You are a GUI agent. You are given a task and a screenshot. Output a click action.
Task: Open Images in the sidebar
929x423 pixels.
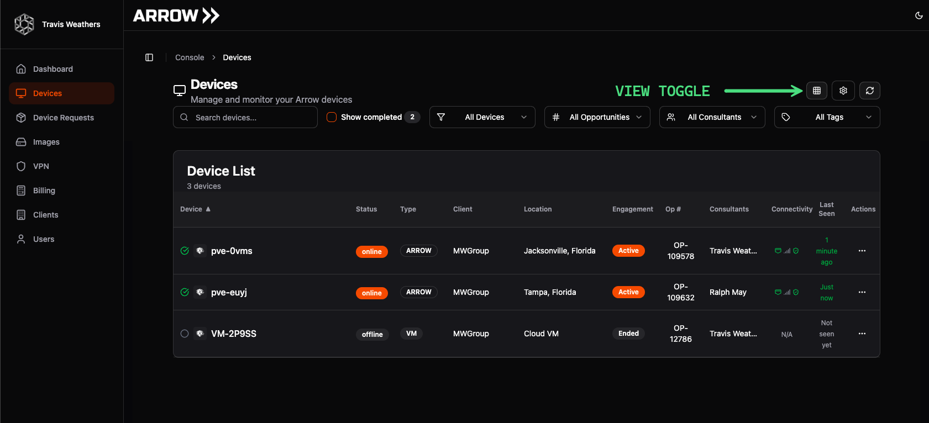pyautogui.click(x=61, y=142)
